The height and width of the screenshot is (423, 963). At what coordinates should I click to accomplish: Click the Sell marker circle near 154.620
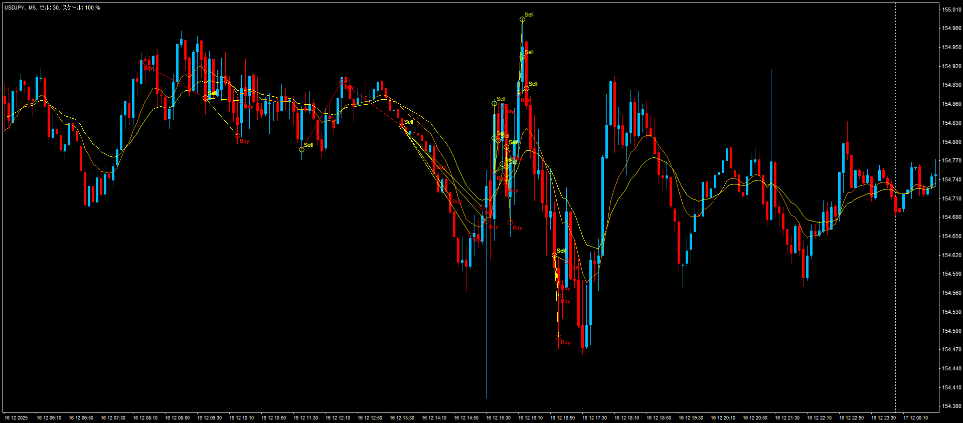554,256
